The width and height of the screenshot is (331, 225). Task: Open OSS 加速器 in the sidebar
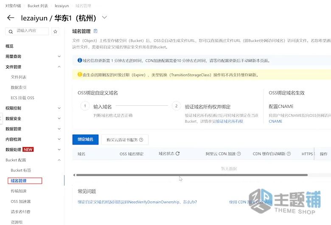click(x=21, y=201)
